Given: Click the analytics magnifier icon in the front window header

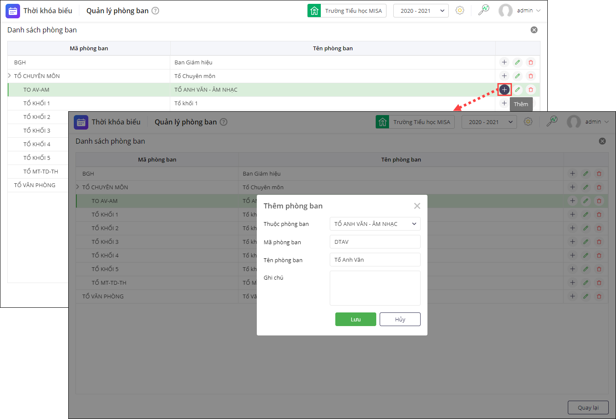Looking at the screenshot, I should [552, 121].
